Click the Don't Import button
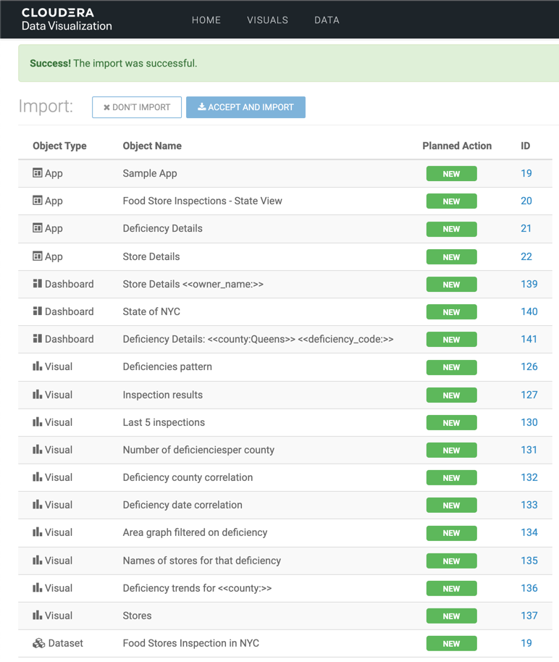 (x=137, y=107)
